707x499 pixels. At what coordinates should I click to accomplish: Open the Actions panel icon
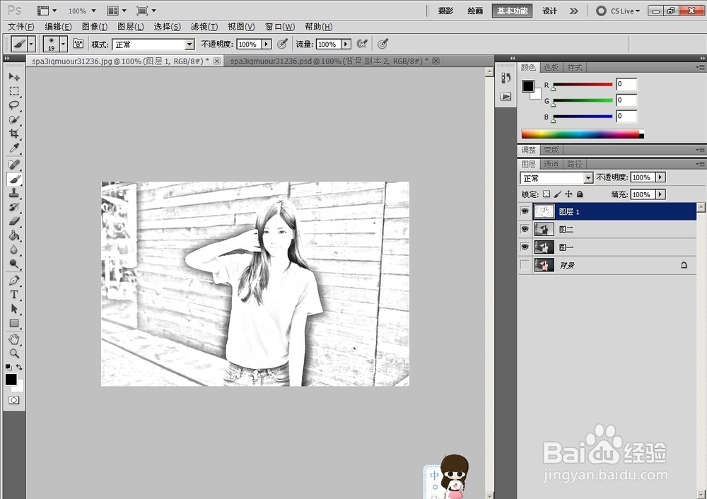coord(506,96)
